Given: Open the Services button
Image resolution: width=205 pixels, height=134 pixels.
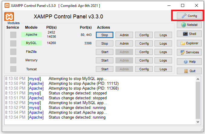Looking at the screenshot, I should pyautogui.click(x=189, y=52).
